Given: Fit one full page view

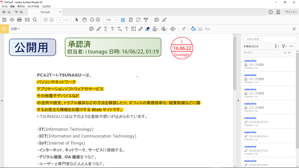Looking at the screenshot, I should pos(131,20).
